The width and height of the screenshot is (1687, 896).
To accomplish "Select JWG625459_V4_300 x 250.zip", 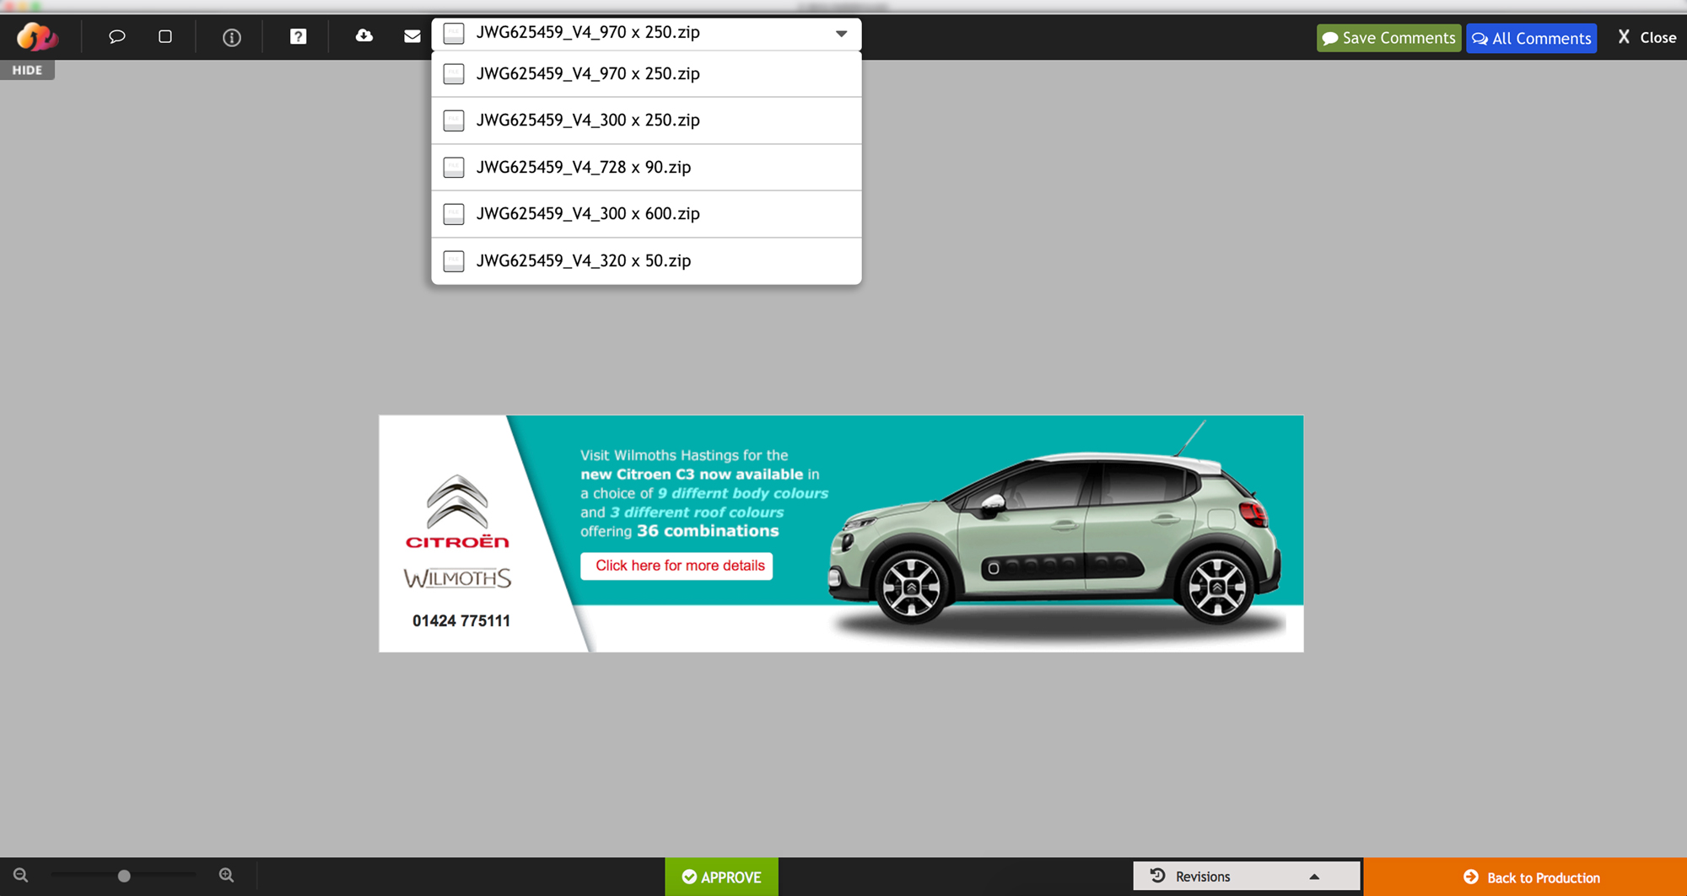I will click(x=646, y=121).
